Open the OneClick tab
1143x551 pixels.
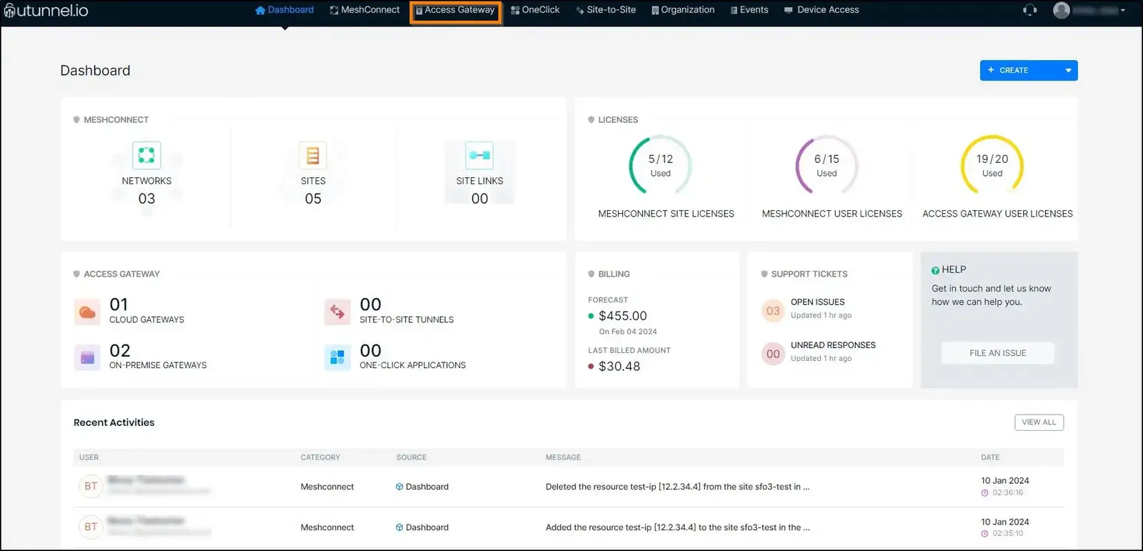coord(535,10)
